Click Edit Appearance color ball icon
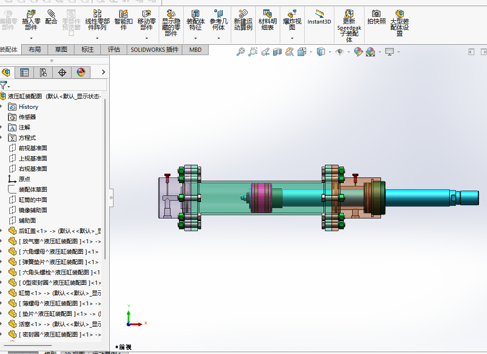 pyautogui.click(x=358, y=52)
